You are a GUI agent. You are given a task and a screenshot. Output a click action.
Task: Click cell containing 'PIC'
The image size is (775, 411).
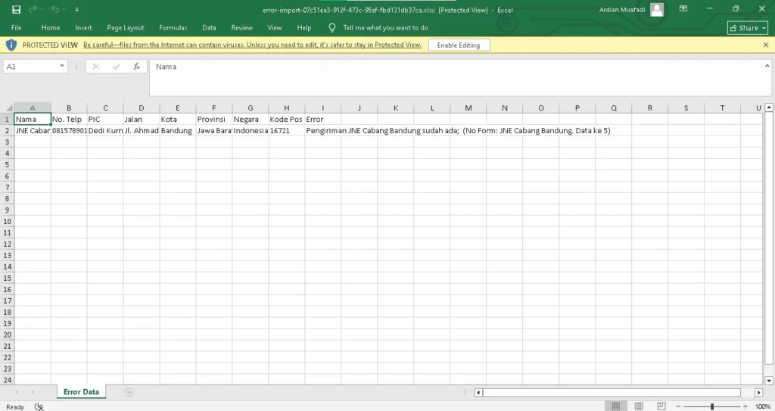105,119
